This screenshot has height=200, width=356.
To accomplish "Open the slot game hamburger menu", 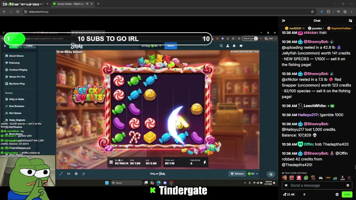I will (111, 162).
